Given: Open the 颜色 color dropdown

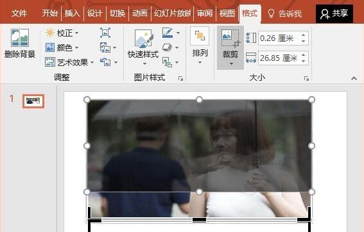Looking at the screenshot, I should click(x=62, y=47).
